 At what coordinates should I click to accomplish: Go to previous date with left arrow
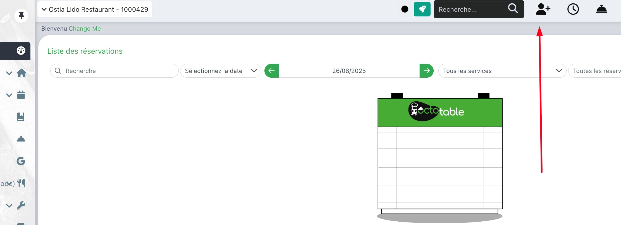point(271,71)
